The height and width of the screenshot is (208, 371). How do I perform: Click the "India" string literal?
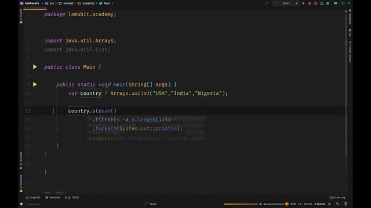(x=181, y=94)
